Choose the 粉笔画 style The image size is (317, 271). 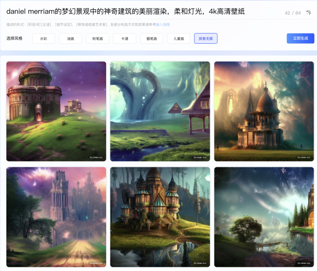(x=98, y=39)
